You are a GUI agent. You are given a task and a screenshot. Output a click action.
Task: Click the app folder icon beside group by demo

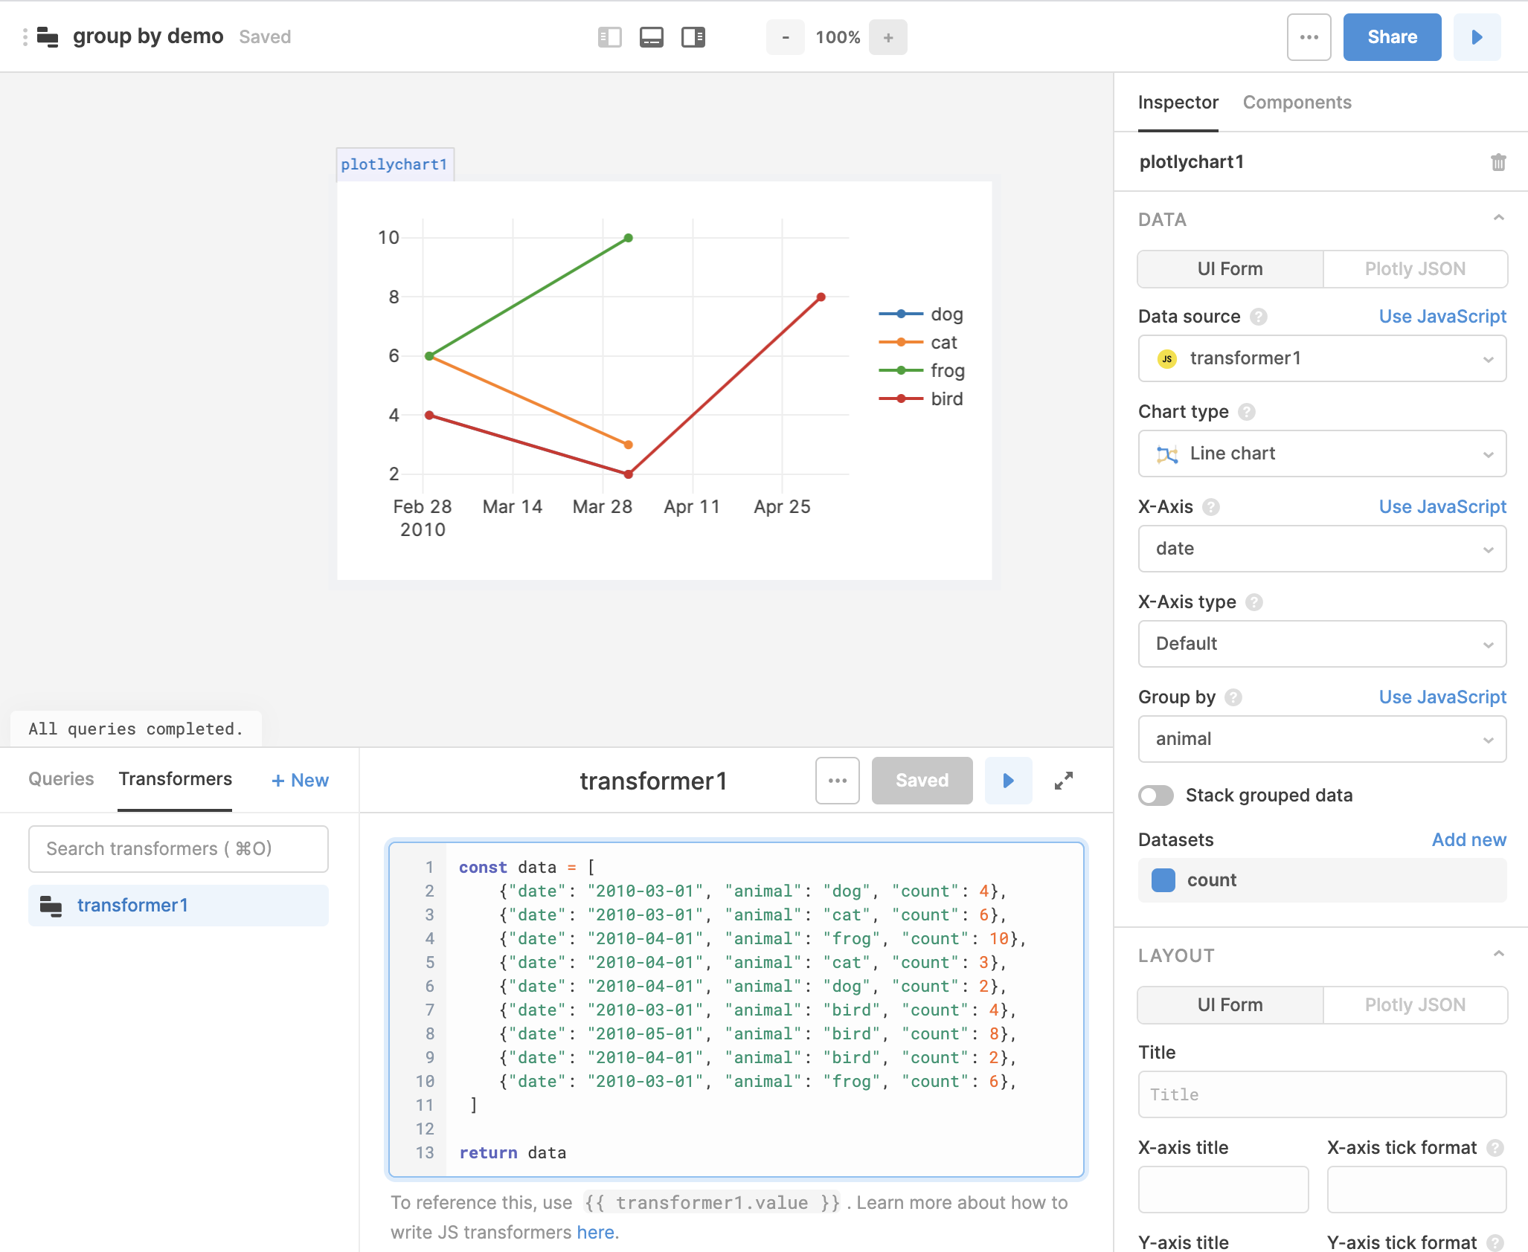(48, 37)
